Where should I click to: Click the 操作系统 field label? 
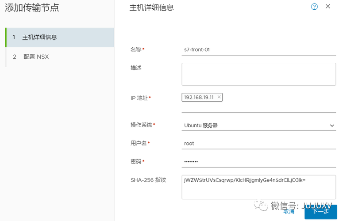141,125
